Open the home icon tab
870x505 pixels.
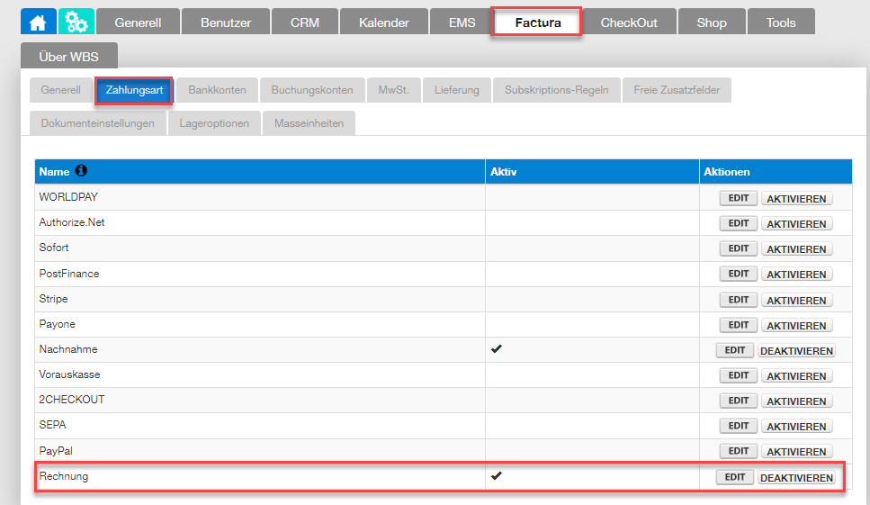coord(38,23)
